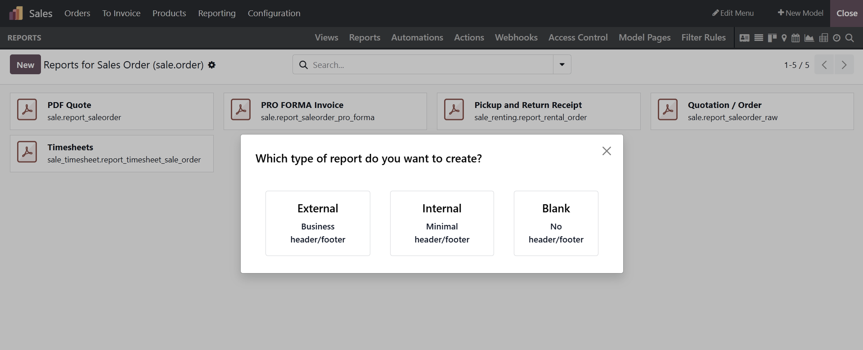Image resolution: width=863 pixels, height=350 pixels.
Task: Pick the Internal minimal header/footer option
Action: tap(442, 223)
